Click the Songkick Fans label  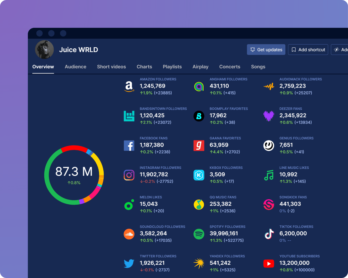pyautogui.click(x=293, y=197)
